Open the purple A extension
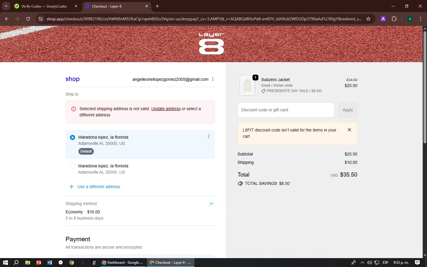 tap(383, 19)
